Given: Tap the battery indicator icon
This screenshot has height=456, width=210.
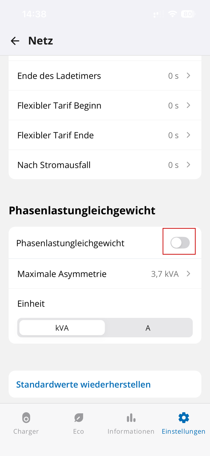Looking at the screenshot, I should click(x=188, y=14).
